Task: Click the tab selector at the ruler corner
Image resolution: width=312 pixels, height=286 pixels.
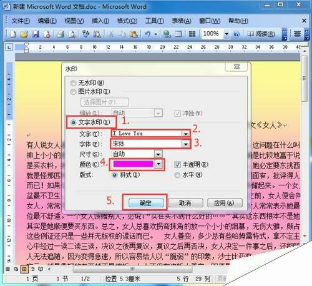Action: point(9,47)
